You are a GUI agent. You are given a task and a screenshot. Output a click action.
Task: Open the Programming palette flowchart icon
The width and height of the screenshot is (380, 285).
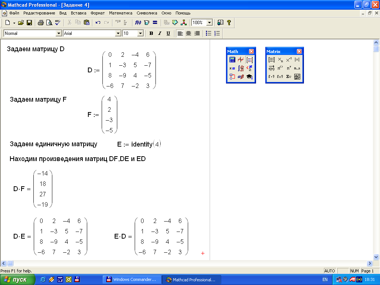pos(232,77)
